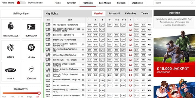Open stats icon for Bohemians Dublin match
Screen dimensions: 196x98
83,44
